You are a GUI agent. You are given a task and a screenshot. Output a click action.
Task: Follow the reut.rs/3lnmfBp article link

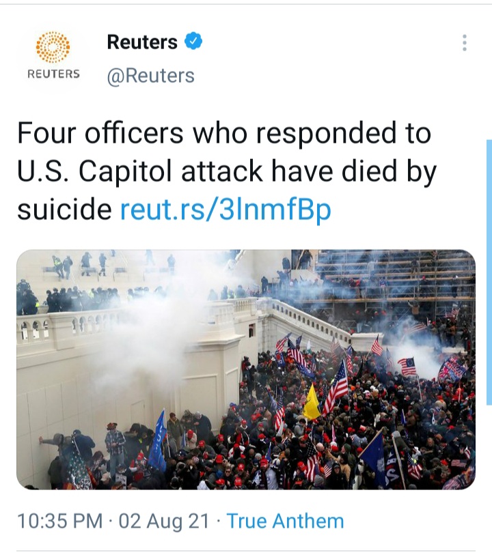point(225,210)
